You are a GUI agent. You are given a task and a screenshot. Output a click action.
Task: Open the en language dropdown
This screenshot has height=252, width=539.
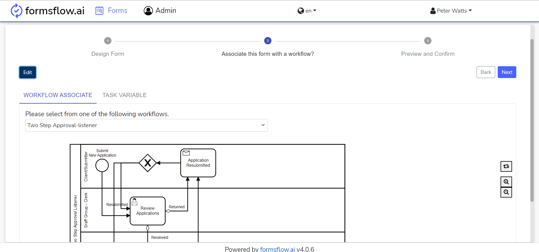click(307, 11)
